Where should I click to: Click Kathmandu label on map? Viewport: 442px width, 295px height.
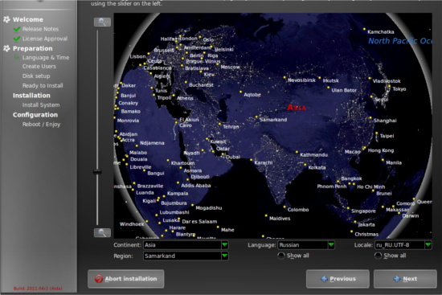[x=313, y=155]
